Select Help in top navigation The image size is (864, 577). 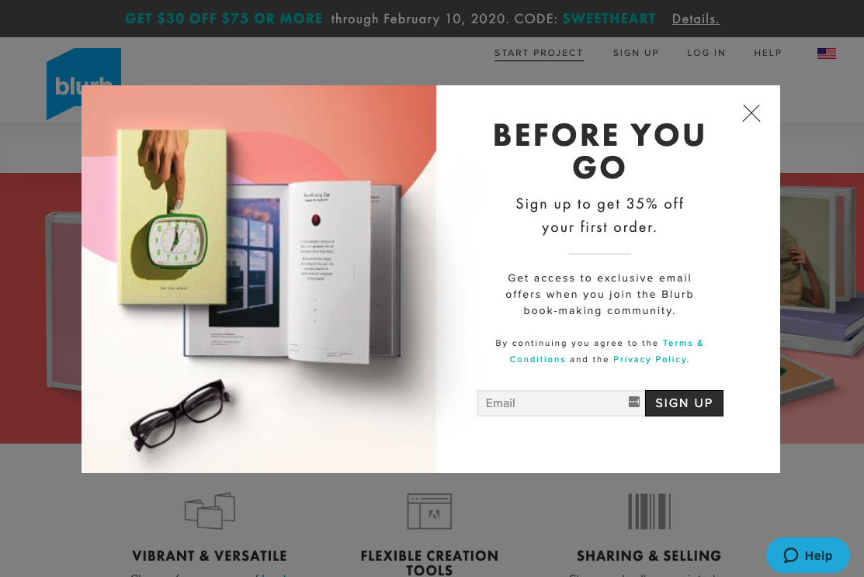coord(768,53)
